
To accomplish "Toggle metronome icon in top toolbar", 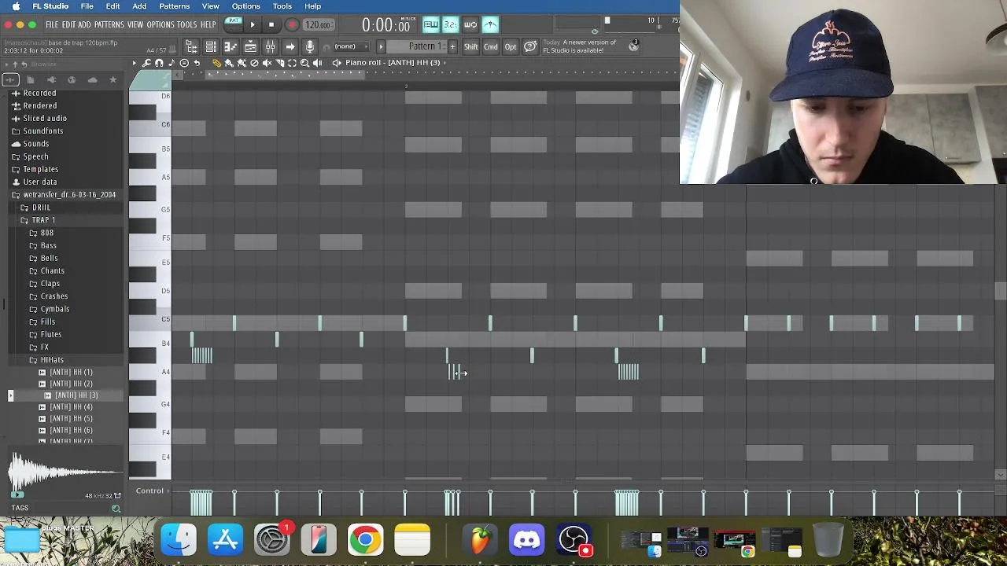I will pos(489,25).
